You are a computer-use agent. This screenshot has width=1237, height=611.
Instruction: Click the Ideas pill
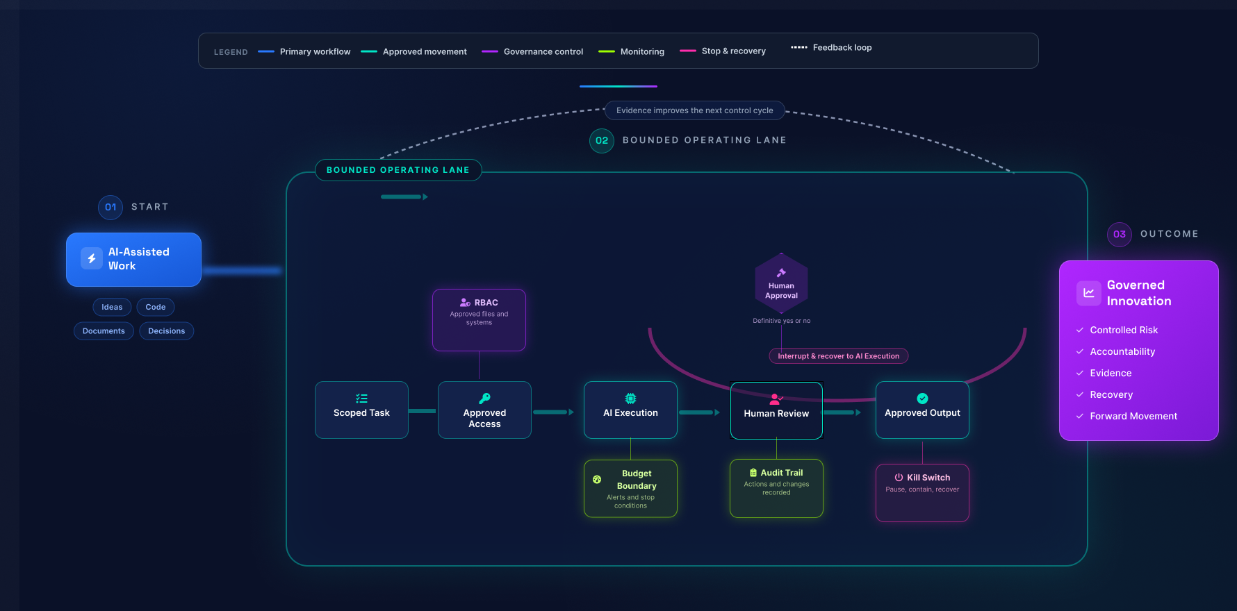112,307
